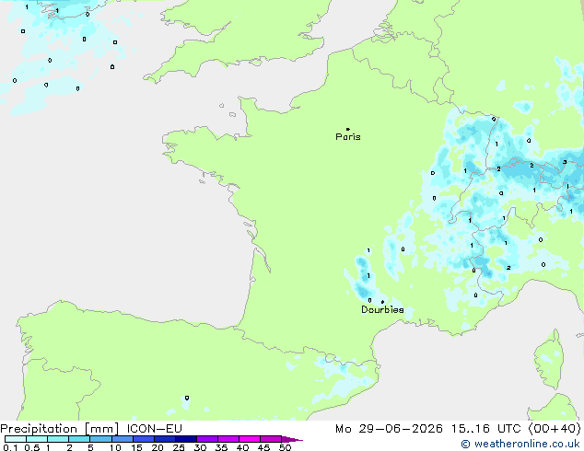Select the Paris location dot marker
The image size is (584, 451).
[348, 129]
